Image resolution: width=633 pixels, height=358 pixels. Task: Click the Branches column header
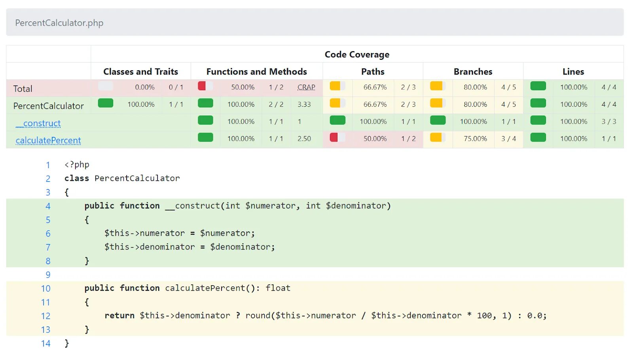point(473,72)
